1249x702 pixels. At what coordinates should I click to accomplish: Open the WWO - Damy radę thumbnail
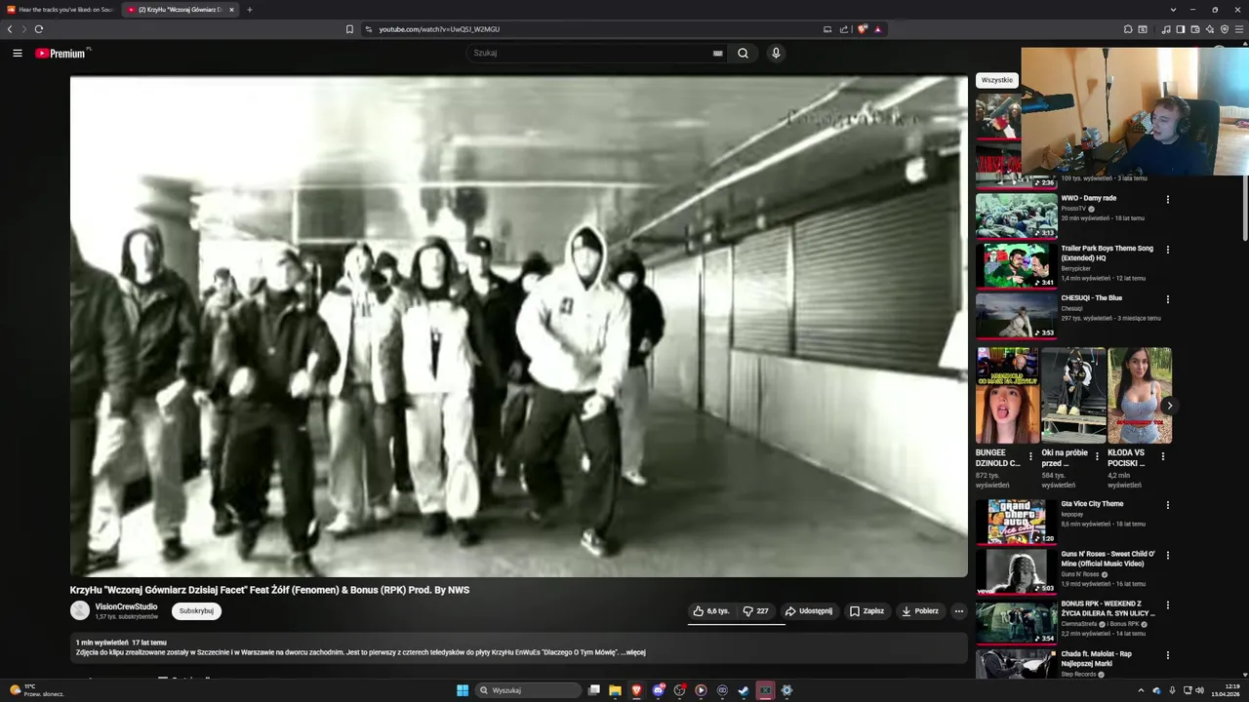click(1016, 215)
